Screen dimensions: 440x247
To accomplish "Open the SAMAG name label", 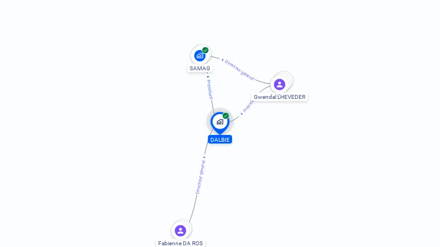I will click(200, 69).
